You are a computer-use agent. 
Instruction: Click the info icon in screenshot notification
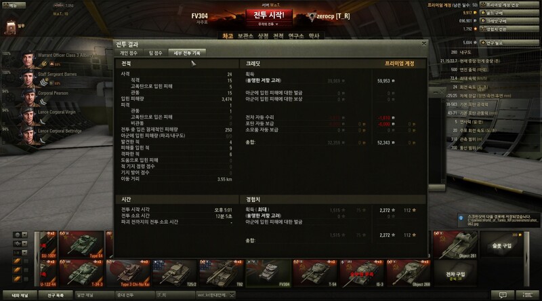[x=461, y=218]
